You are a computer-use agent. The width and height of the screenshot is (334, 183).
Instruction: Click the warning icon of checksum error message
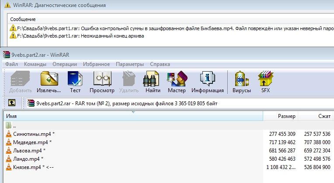[13, 28]
